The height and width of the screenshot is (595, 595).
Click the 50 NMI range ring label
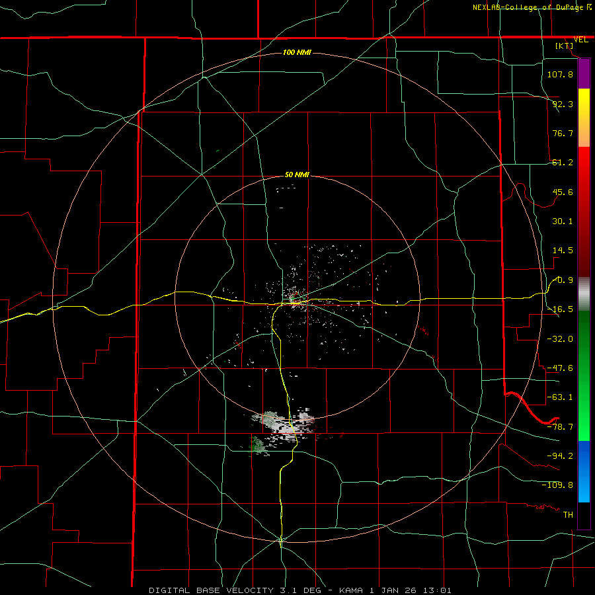click(297, 175)
